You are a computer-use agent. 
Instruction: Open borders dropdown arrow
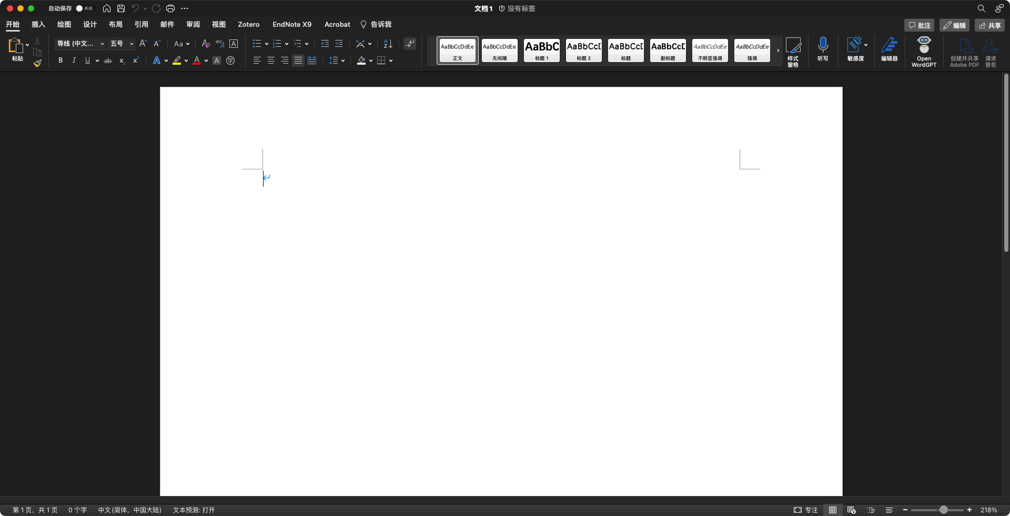[x=391, y=61]
